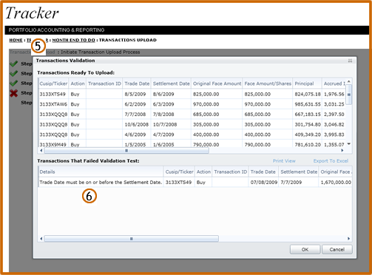Click principal value 824,075.18
This screenshot has height=275, width=372.
coord(308,94)
